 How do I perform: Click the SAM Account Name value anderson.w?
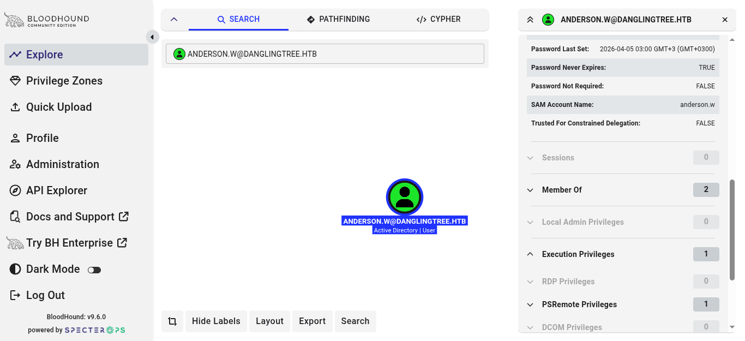pyautogui.click(x=698, y=105)
